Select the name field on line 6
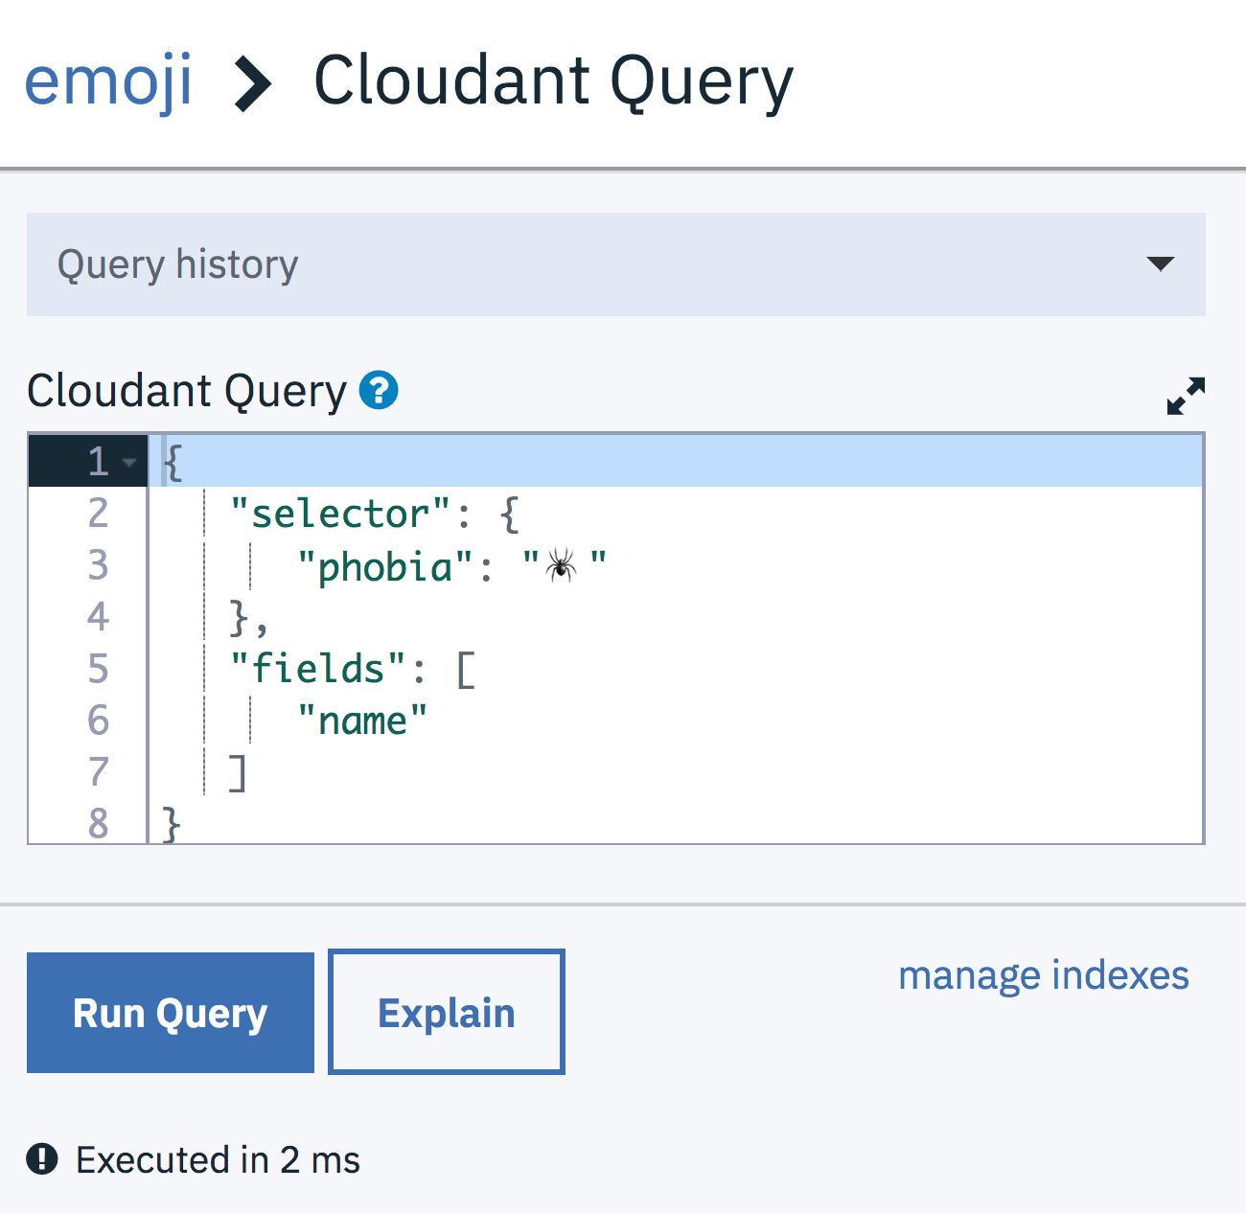Viewport: 1246px width, 1213px height. (x=362, y=720)
